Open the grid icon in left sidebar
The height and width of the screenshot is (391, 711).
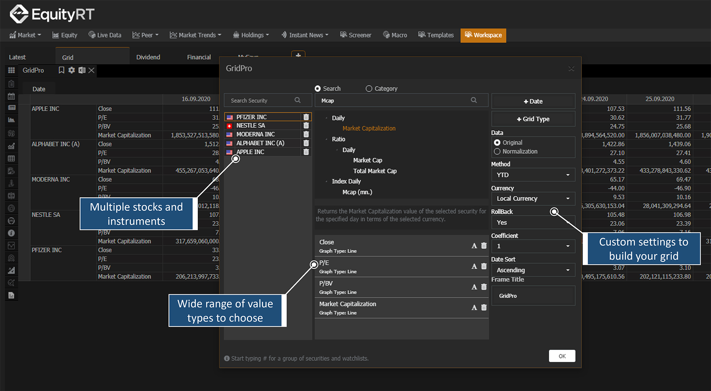[x=11, y=70]
